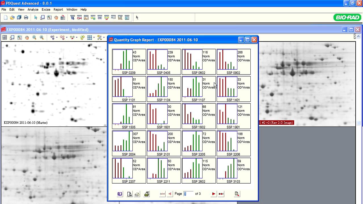Select the blue arrow selection tool

tap(36, 18)
